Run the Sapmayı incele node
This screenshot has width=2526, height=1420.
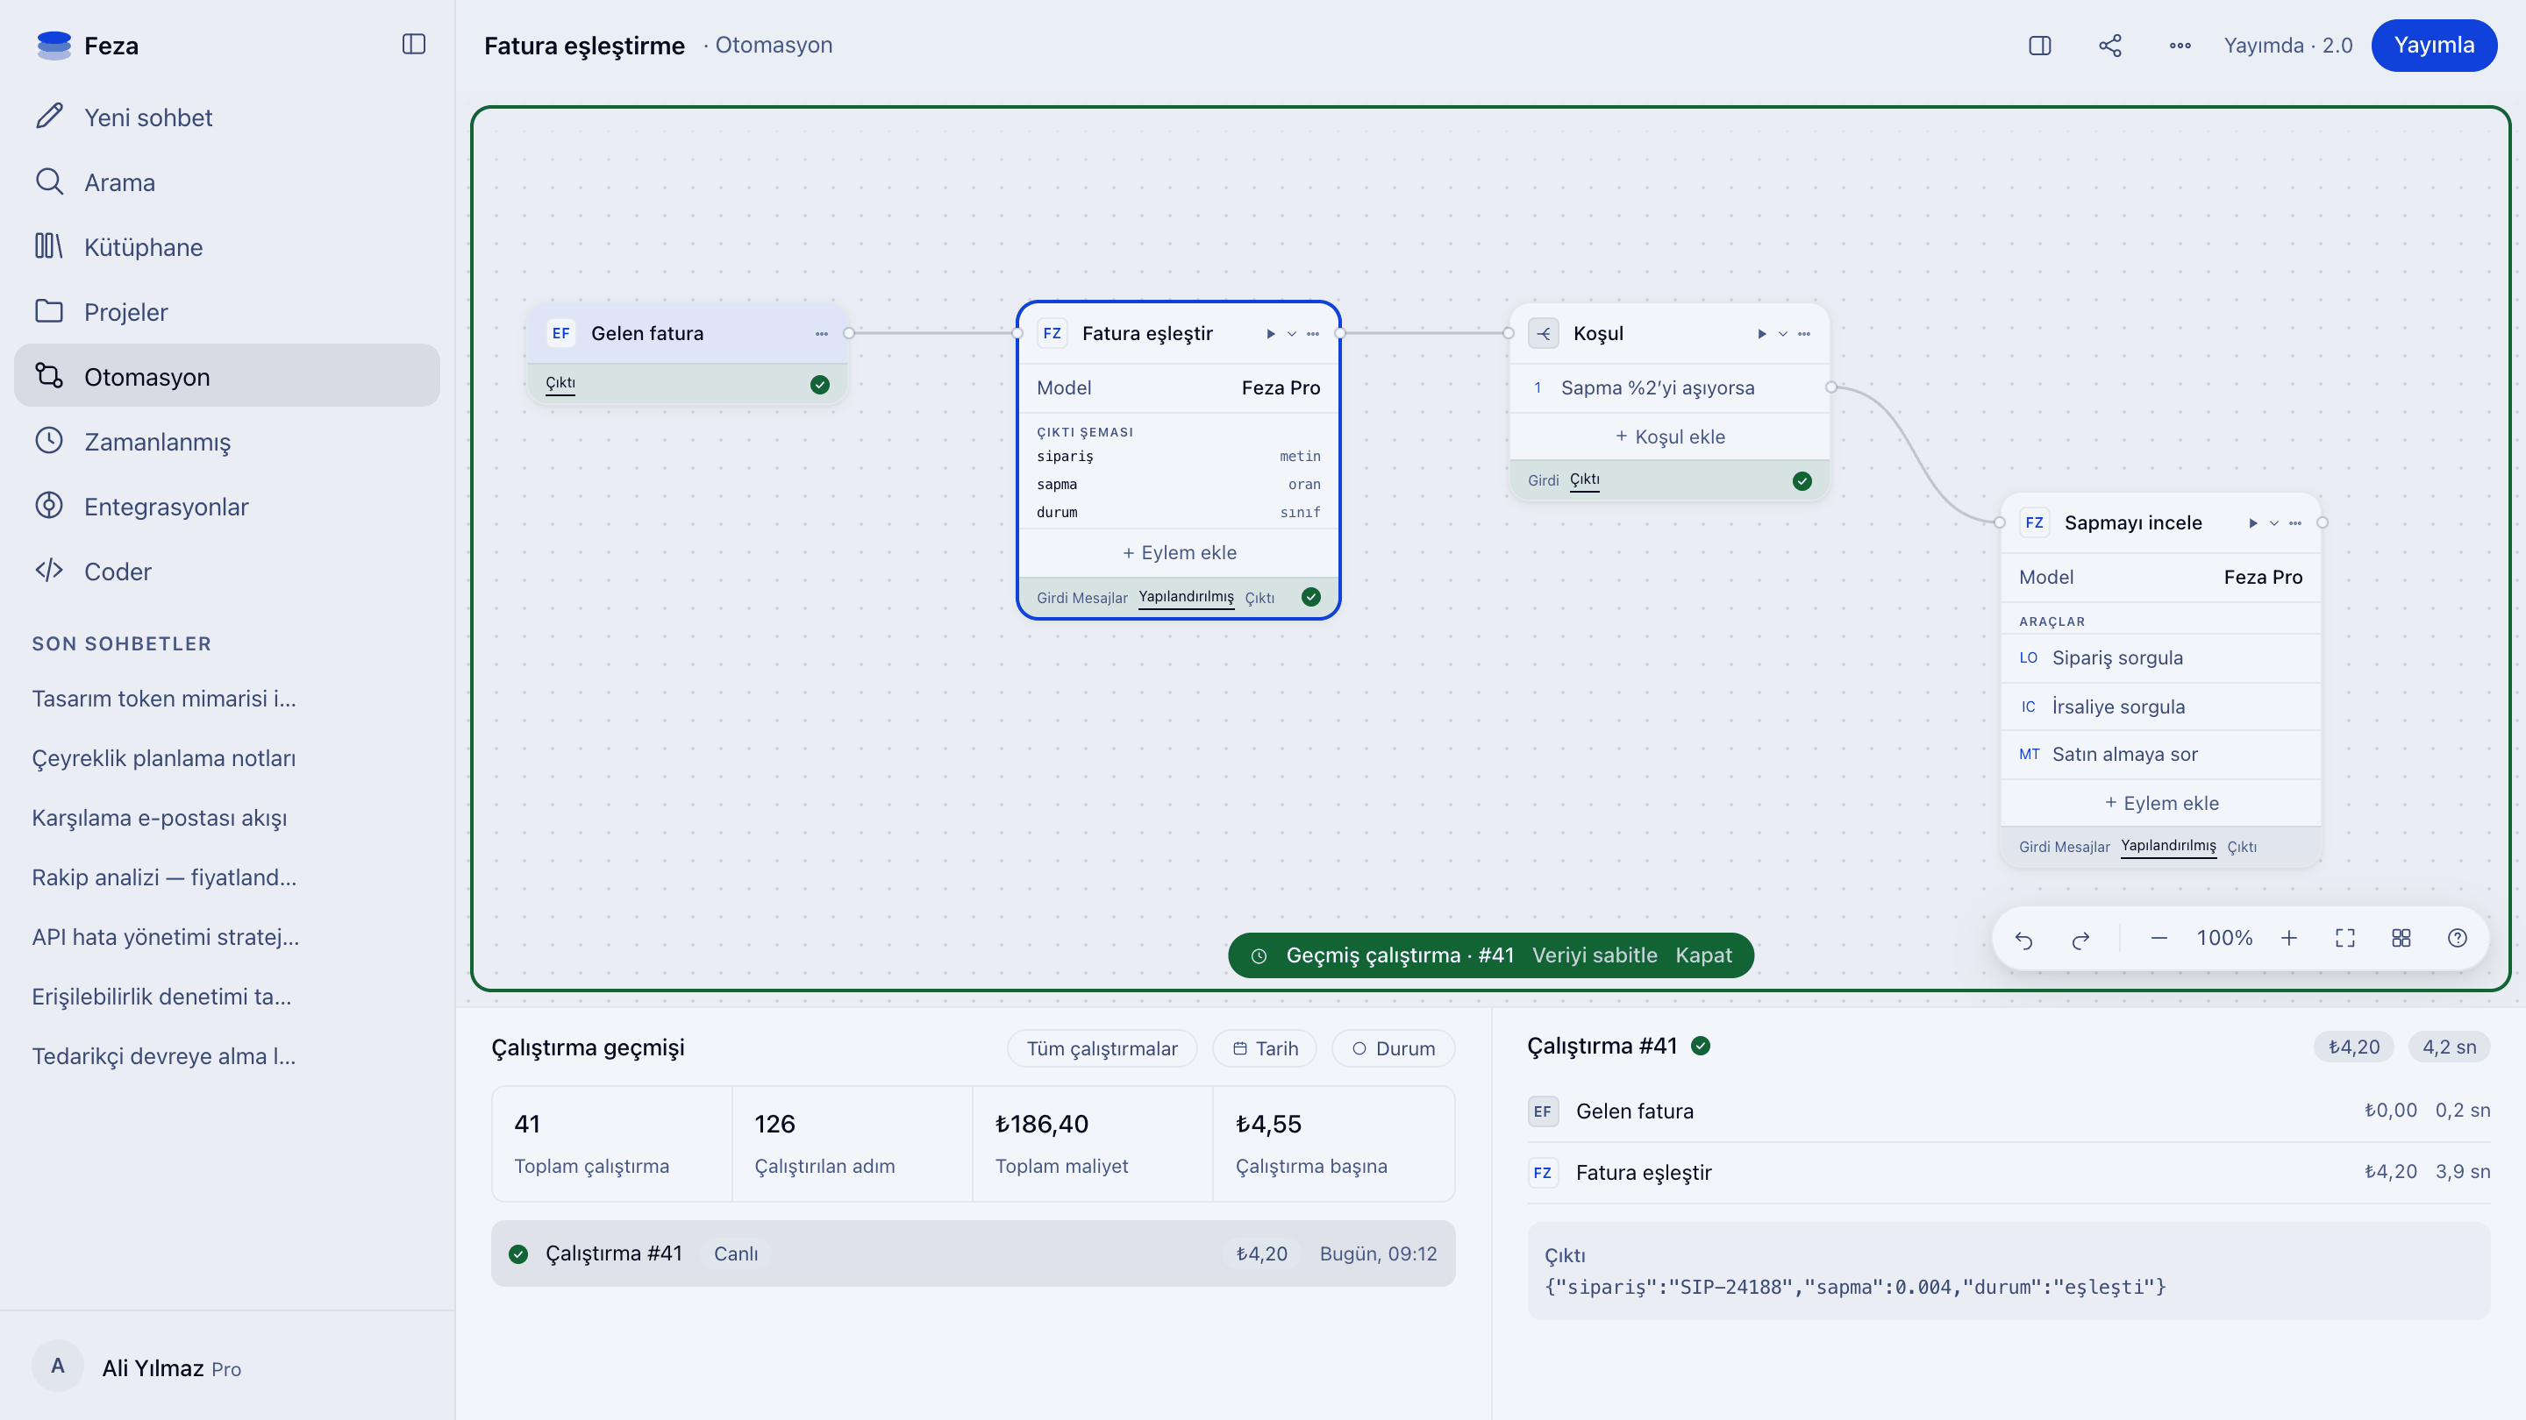pyautogui.click(x=2253, y=523)
